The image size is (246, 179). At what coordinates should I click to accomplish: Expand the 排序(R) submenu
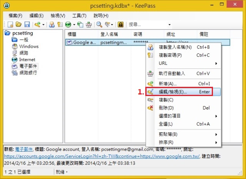tap(183, 143)
